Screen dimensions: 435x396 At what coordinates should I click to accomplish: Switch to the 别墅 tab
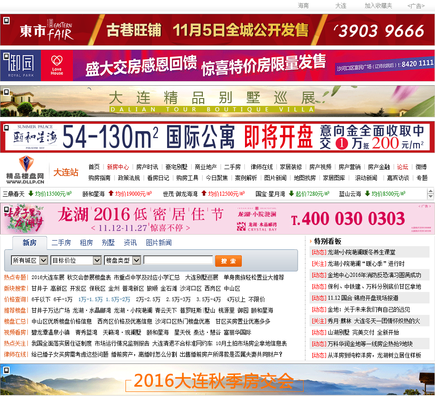point(108,243)
